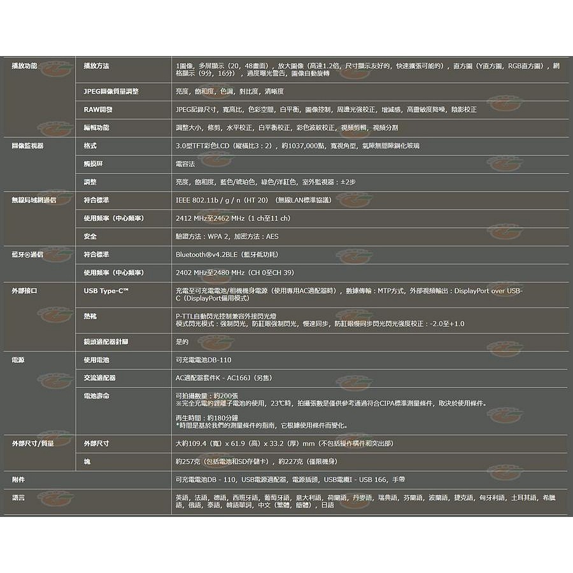
Task: Select the USB Type-C row label
Action: tap(106, 291)
